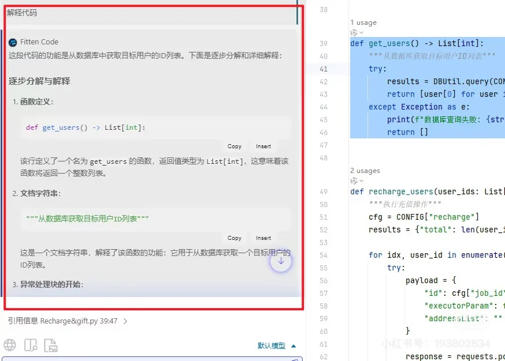Click the chat message input field
The height and width of the screenshot is (361, 505).
click(150, 358)
